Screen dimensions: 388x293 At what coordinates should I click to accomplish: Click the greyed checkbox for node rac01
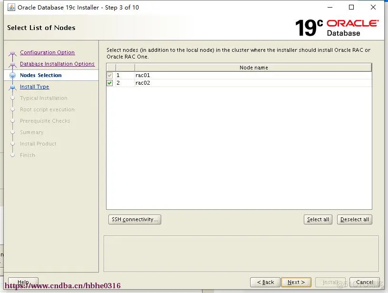[x=110, y=75]
